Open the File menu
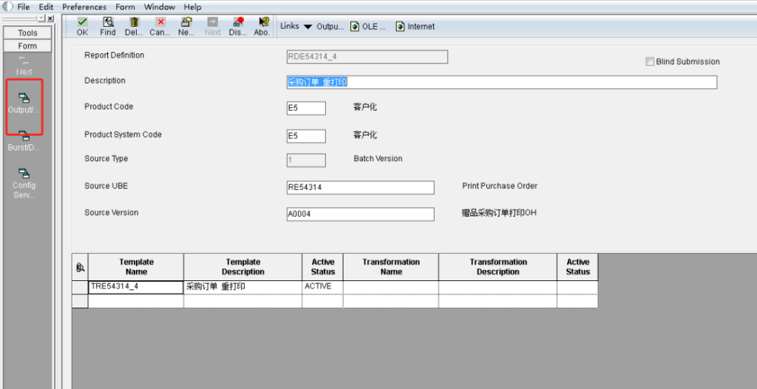This screenshot has height=389, width=757. (24, 7)
